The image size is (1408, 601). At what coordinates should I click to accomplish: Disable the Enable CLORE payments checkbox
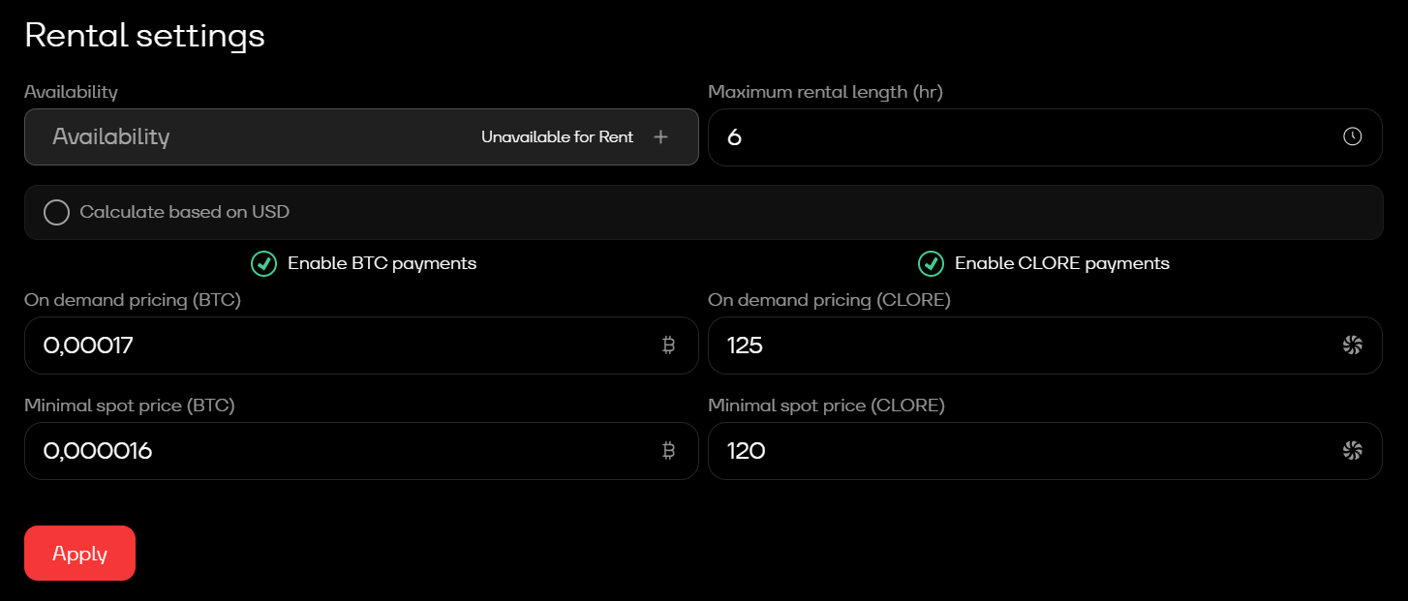click(931, 263)
